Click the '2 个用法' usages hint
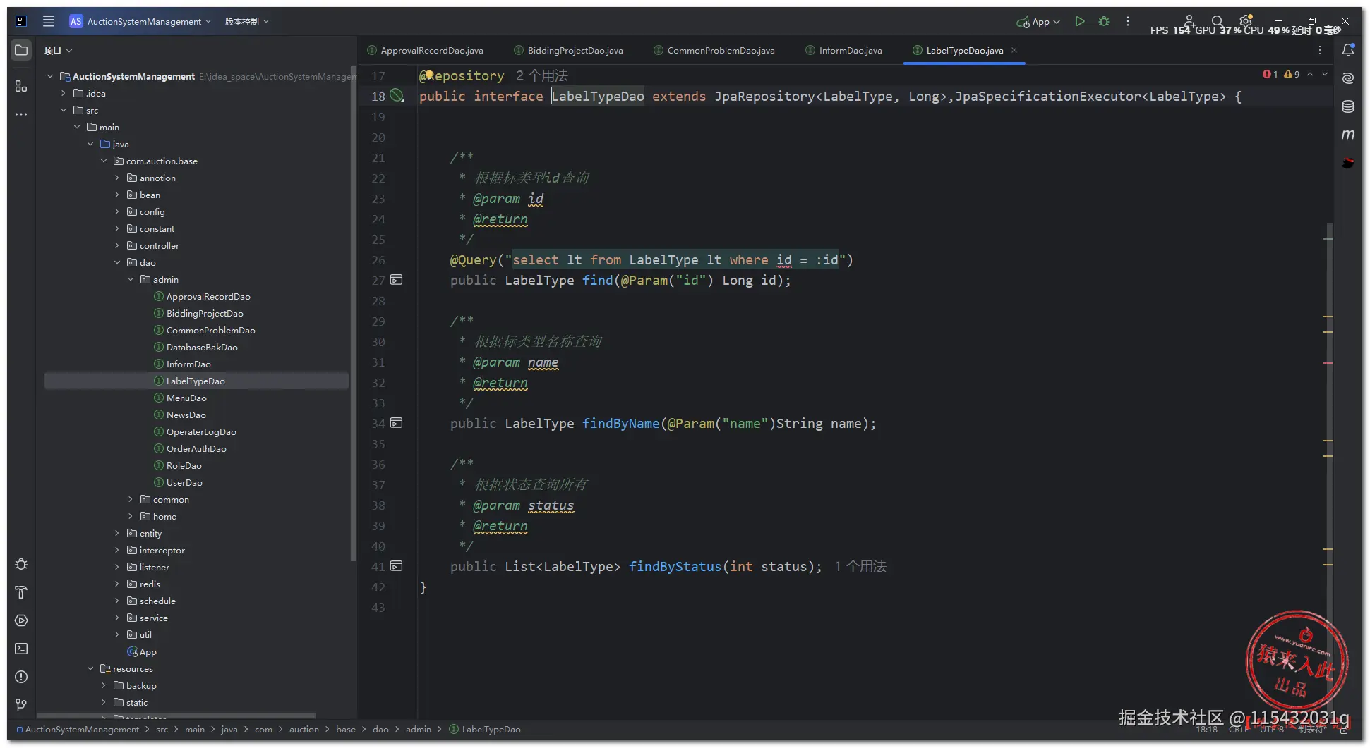 pyautogui.click(x=541, y=75)
